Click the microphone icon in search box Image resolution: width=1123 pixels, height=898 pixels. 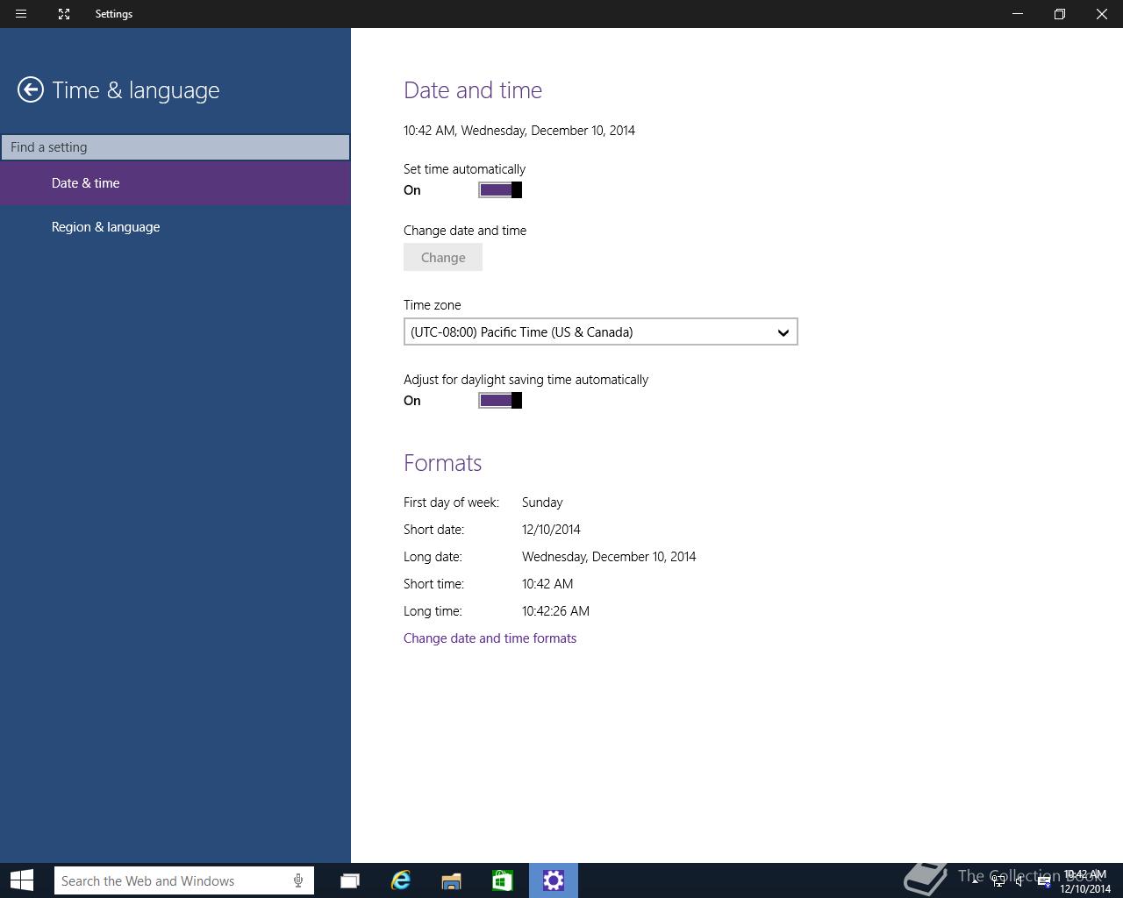pyautogui.click(x=298, y=880)
